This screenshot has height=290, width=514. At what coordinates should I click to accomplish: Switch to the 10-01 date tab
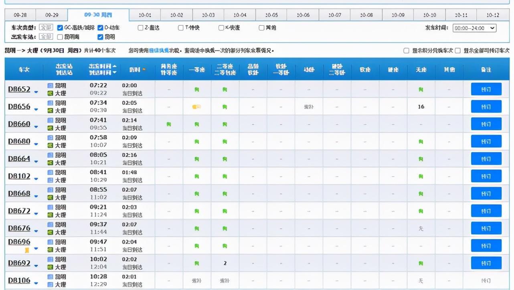point(145,15)
